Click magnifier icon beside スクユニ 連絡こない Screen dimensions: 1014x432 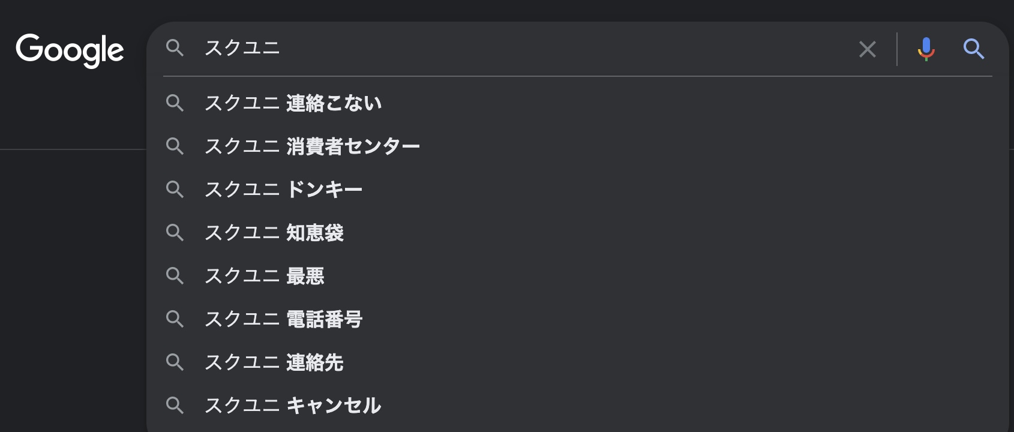click(x=175, y=103)
